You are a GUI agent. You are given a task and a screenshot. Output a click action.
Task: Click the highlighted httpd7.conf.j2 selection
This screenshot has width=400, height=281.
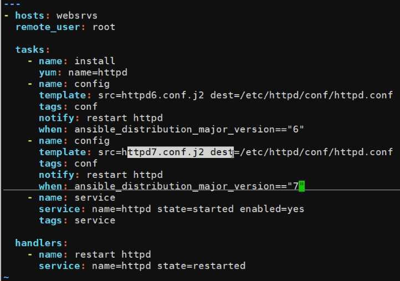point(181,152)
